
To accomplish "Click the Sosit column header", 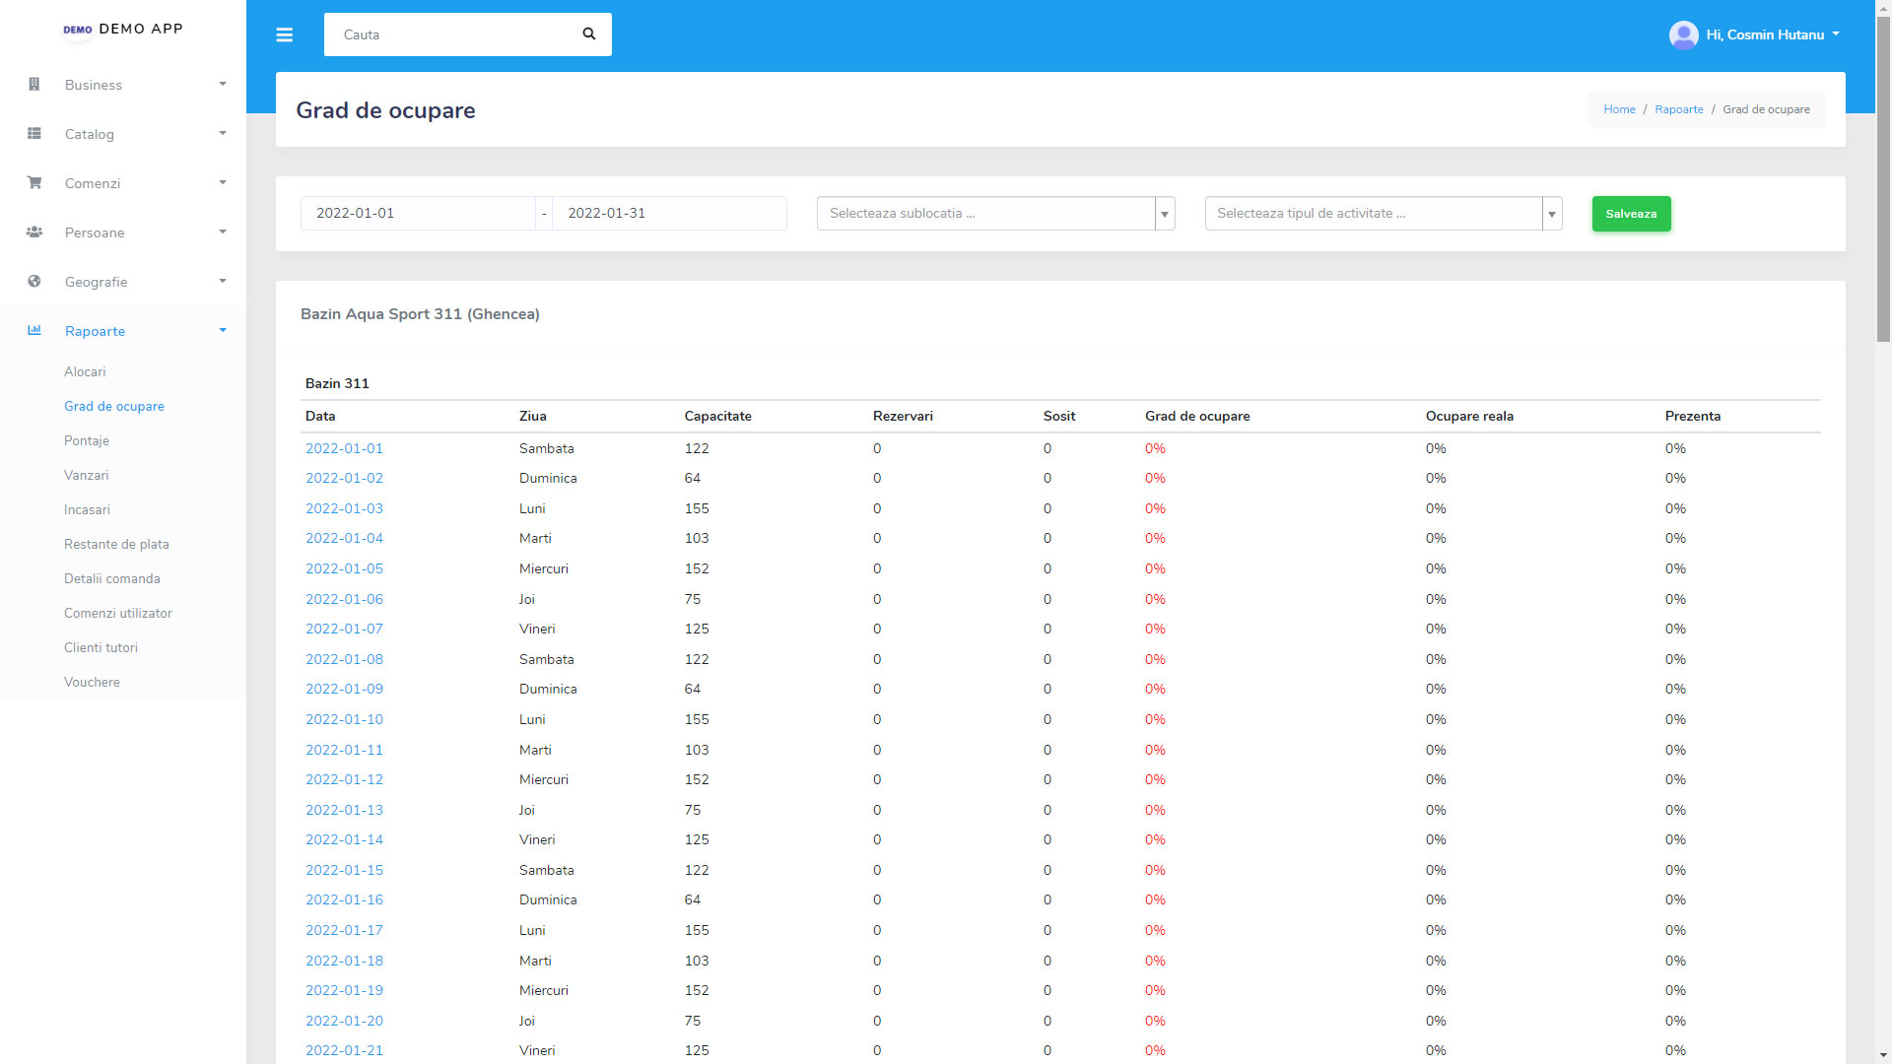I will coord(1059,416).
